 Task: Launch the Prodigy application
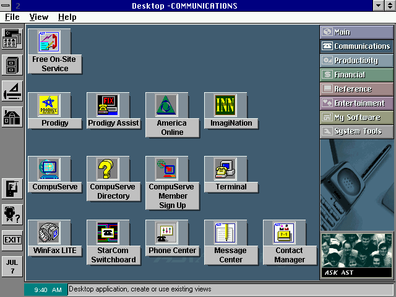click(49, 105)
